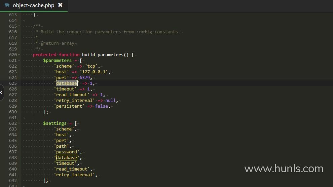The height and width of the screenshot is (187, 333).
Task: Click the 'password' entry on line 637
Action: click(67, 152)
